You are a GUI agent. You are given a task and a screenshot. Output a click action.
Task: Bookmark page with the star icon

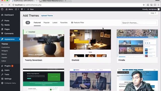[x=144, y=5]
